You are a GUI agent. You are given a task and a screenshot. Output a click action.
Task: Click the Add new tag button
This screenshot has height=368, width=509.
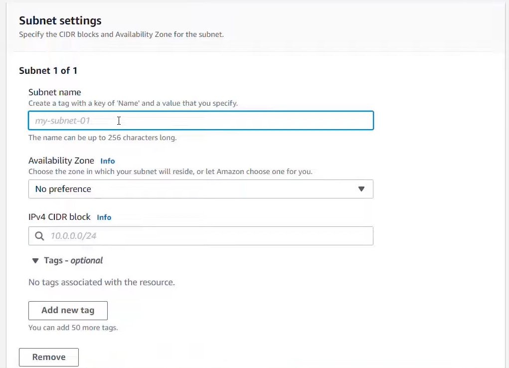tap(68, 310)
